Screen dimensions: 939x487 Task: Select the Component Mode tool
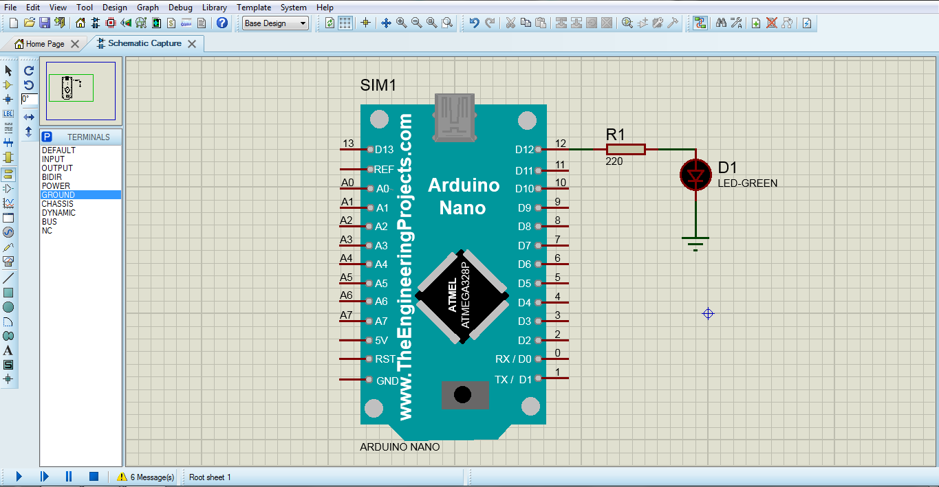pos(9,84)
